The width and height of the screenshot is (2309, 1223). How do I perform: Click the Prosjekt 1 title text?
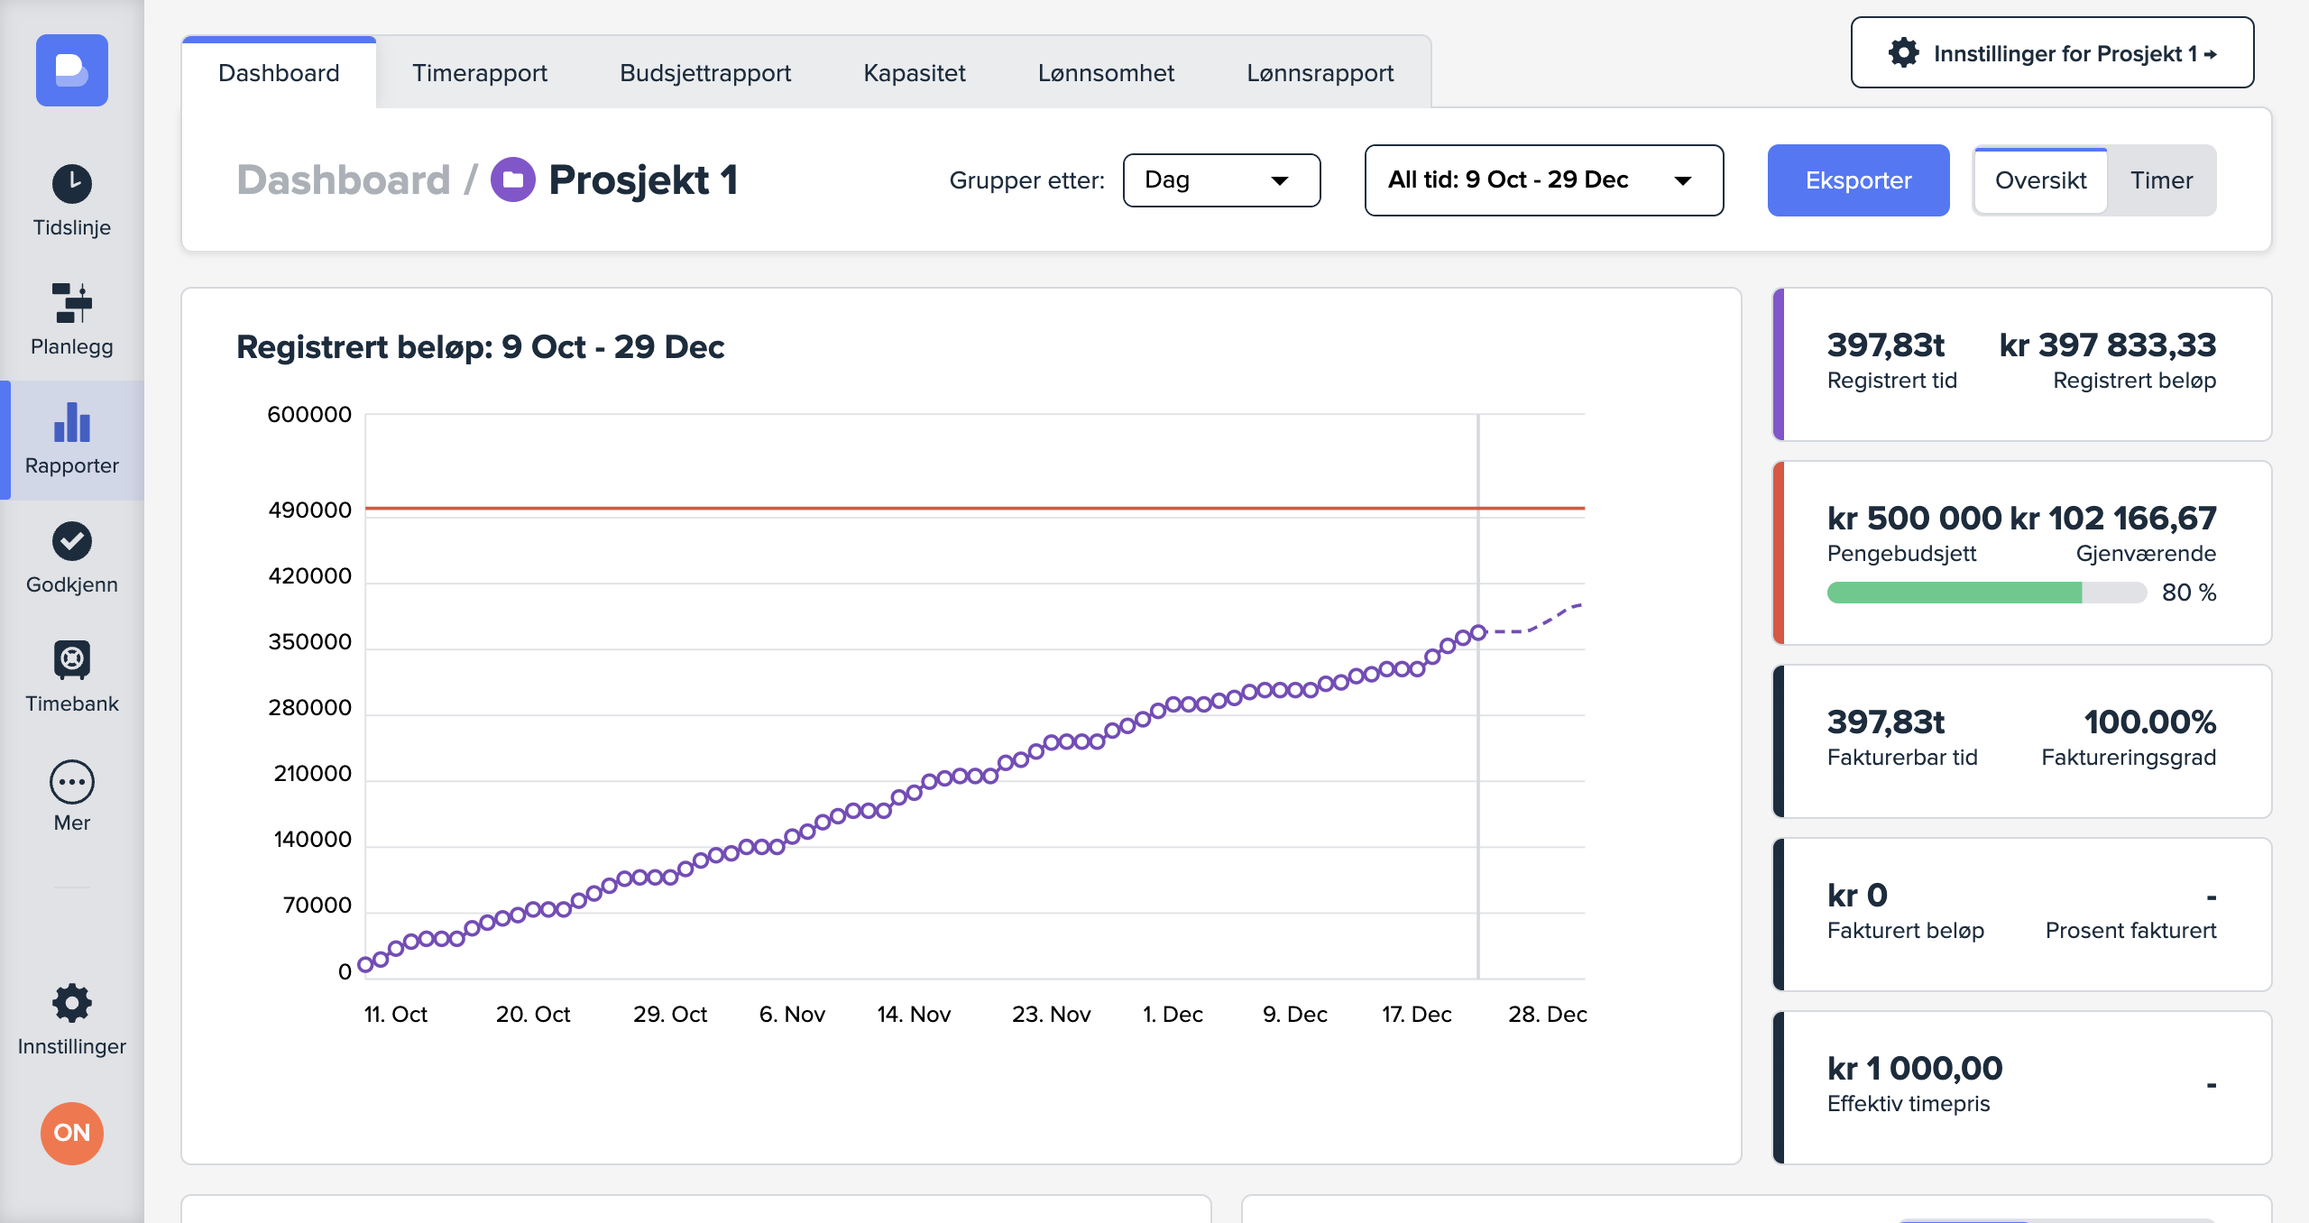(x=643, y=179)
